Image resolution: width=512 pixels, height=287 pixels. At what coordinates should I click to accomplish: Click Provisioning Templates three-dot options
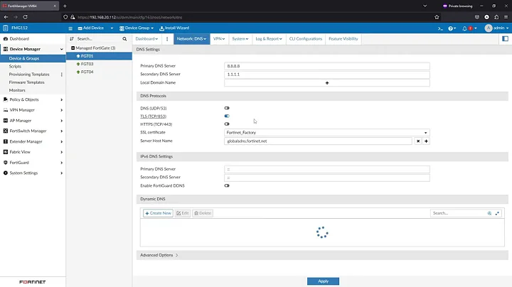click(62, 75)
